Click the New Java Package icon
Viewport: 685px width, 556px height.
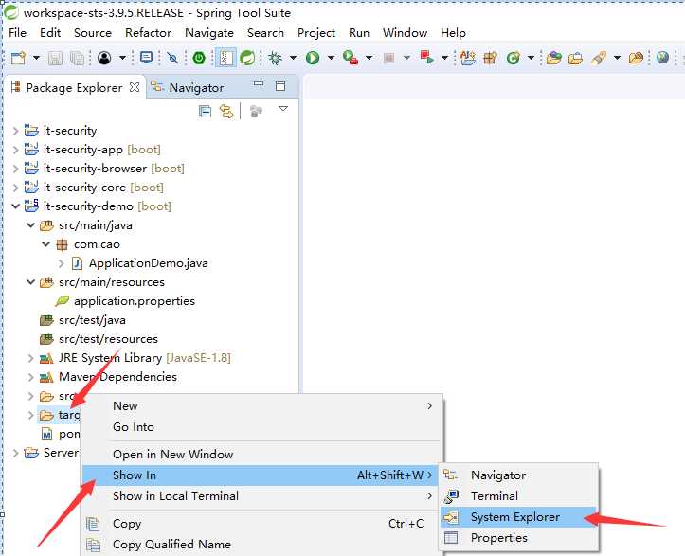490,58
